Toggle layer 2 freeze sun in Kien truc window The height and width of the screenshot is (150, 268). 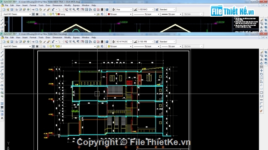(x=51, y=46)
